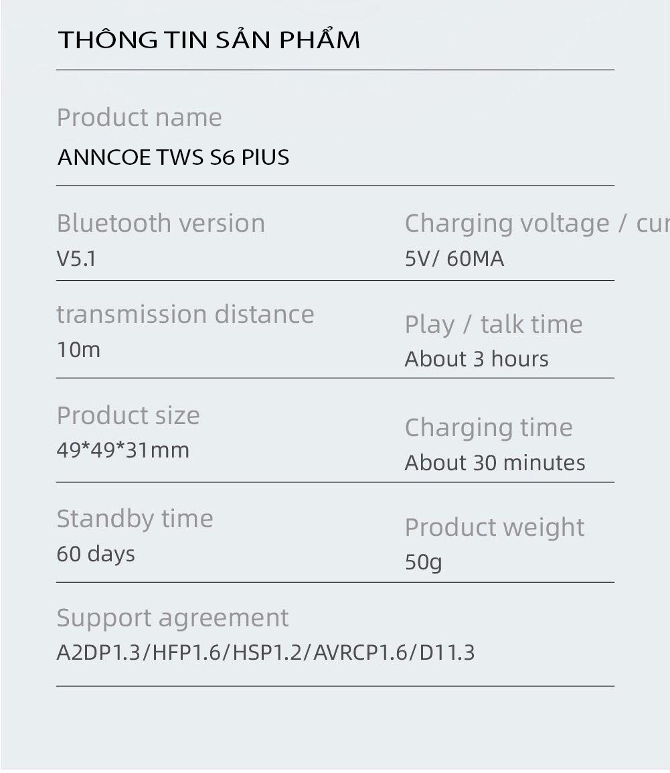Select the Product size label
This screenshot has width=670, height=773.
pos(128,415)
